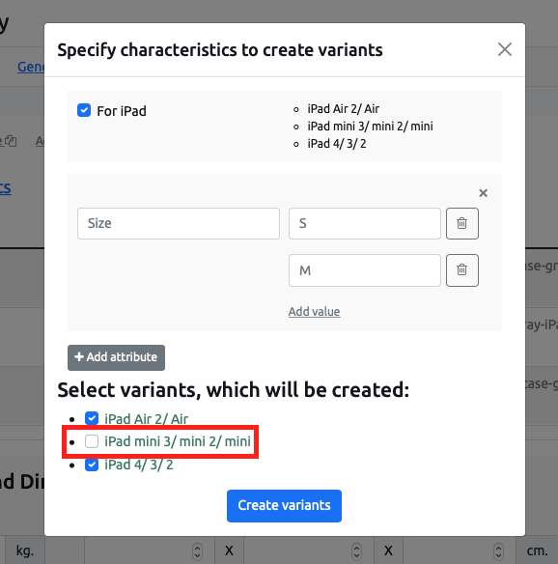The width and height of the screenshot is (558, 564).
Task: Close the variants dialog
Action: tap(505, 49)
